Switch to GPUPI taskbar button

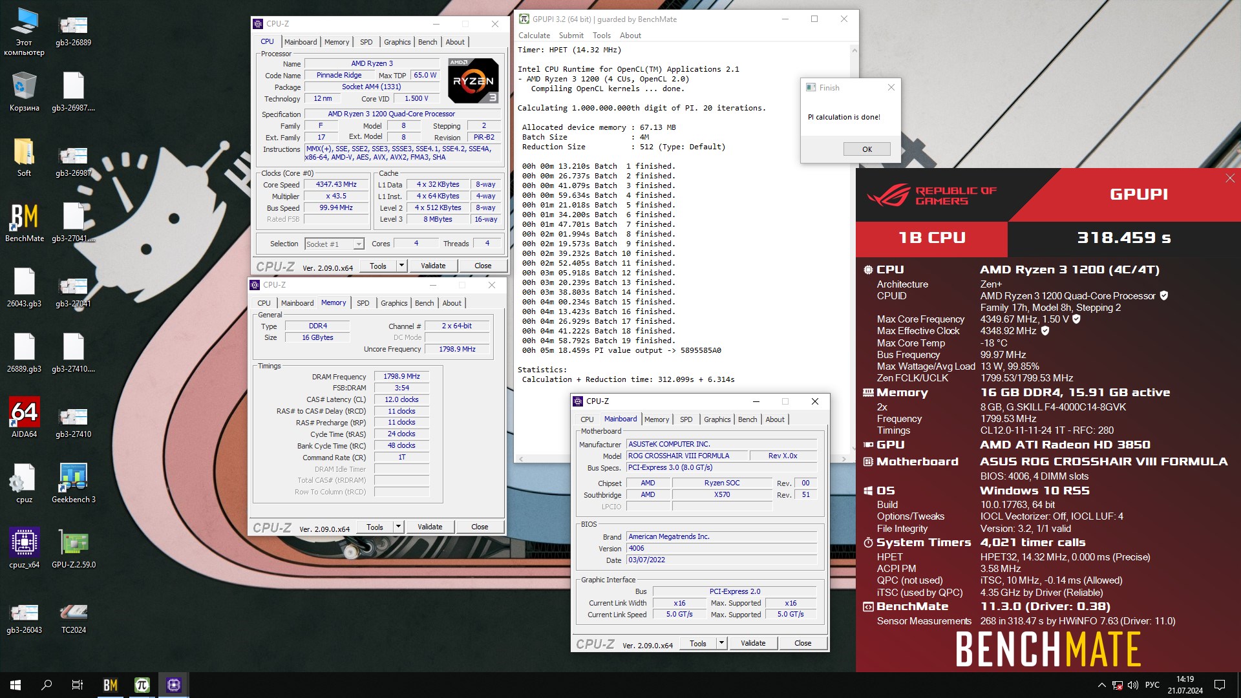tap(142, 685)
